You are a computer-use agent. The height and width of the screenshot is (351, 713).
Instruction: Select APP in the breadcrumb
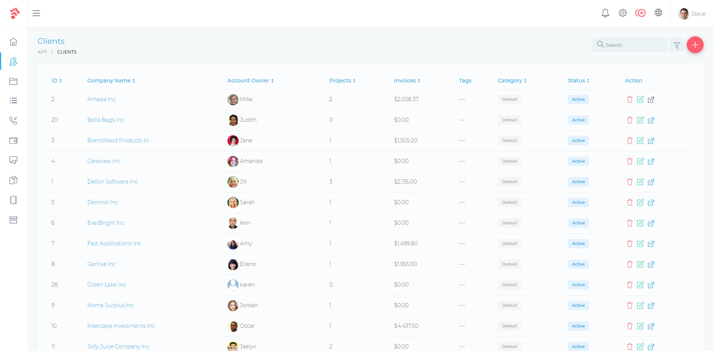click(x=42, y=52)
